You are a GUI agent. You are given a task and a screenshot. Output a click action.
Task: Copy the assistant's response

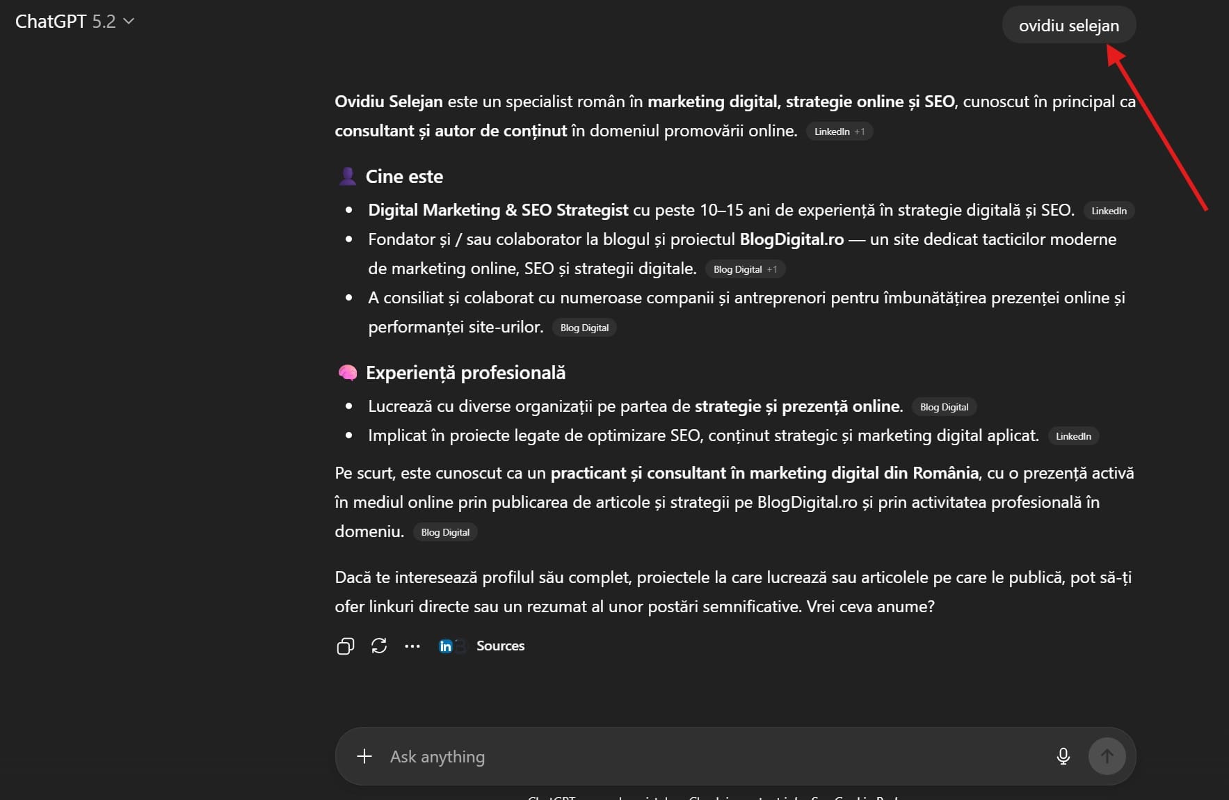(346, 646)
